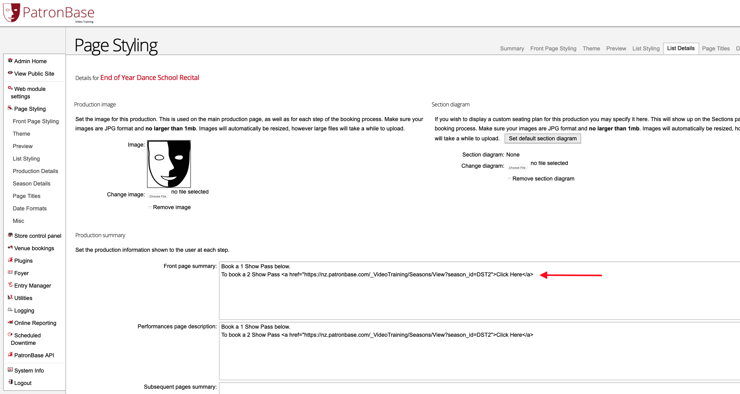Open the Page Titles tab
The width and height of the screenshot is (740, 394).
coord(716,49)
